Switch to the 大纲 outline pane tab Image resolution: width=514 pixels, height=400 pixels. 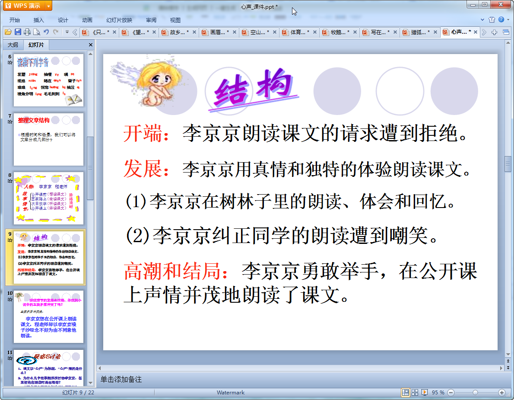coord(13,45)
